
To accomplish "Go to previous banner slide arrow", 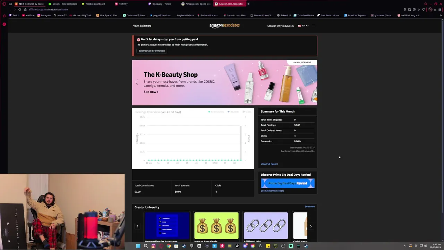I will tap(137, 82).
